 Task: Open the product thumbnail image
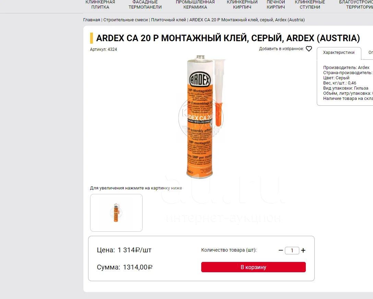(x=116, y=213)
